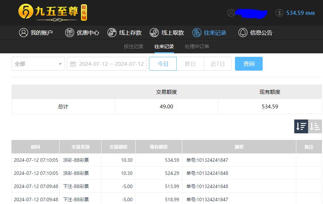The image size is (323, 204).
Task: Sort records in ascending order
Action: [315, 126]
